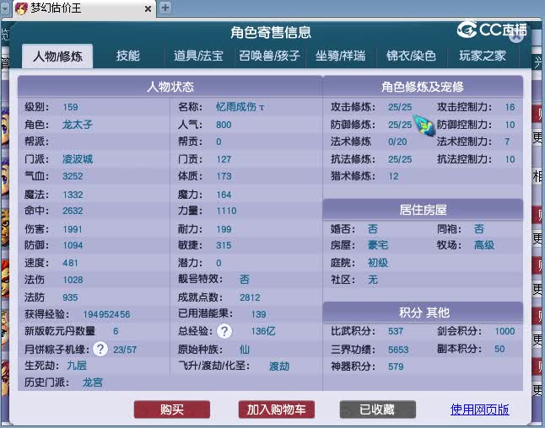Click the character name 忆雨成伤
Image resolution: width=545 pixels, height=428 pixels.
tap(240, 107)
